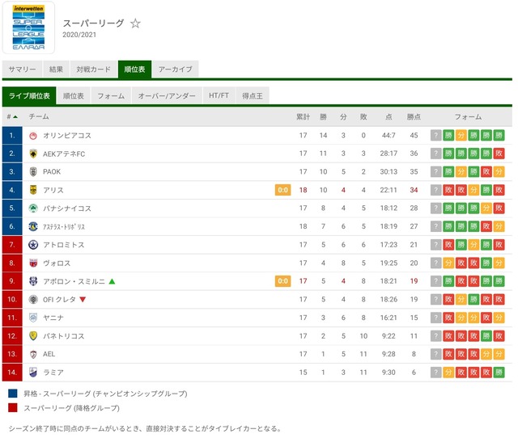This screenshot has height=438, width=518.
Task: Click the ヤニナ club crest icon
Action: click(x=33, y=318)
